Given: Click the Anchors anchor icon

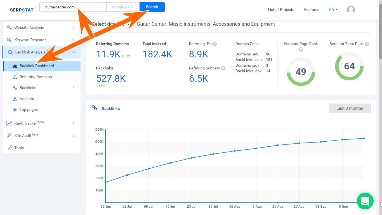Looking at the screenshot, I should tap(15, 99).
